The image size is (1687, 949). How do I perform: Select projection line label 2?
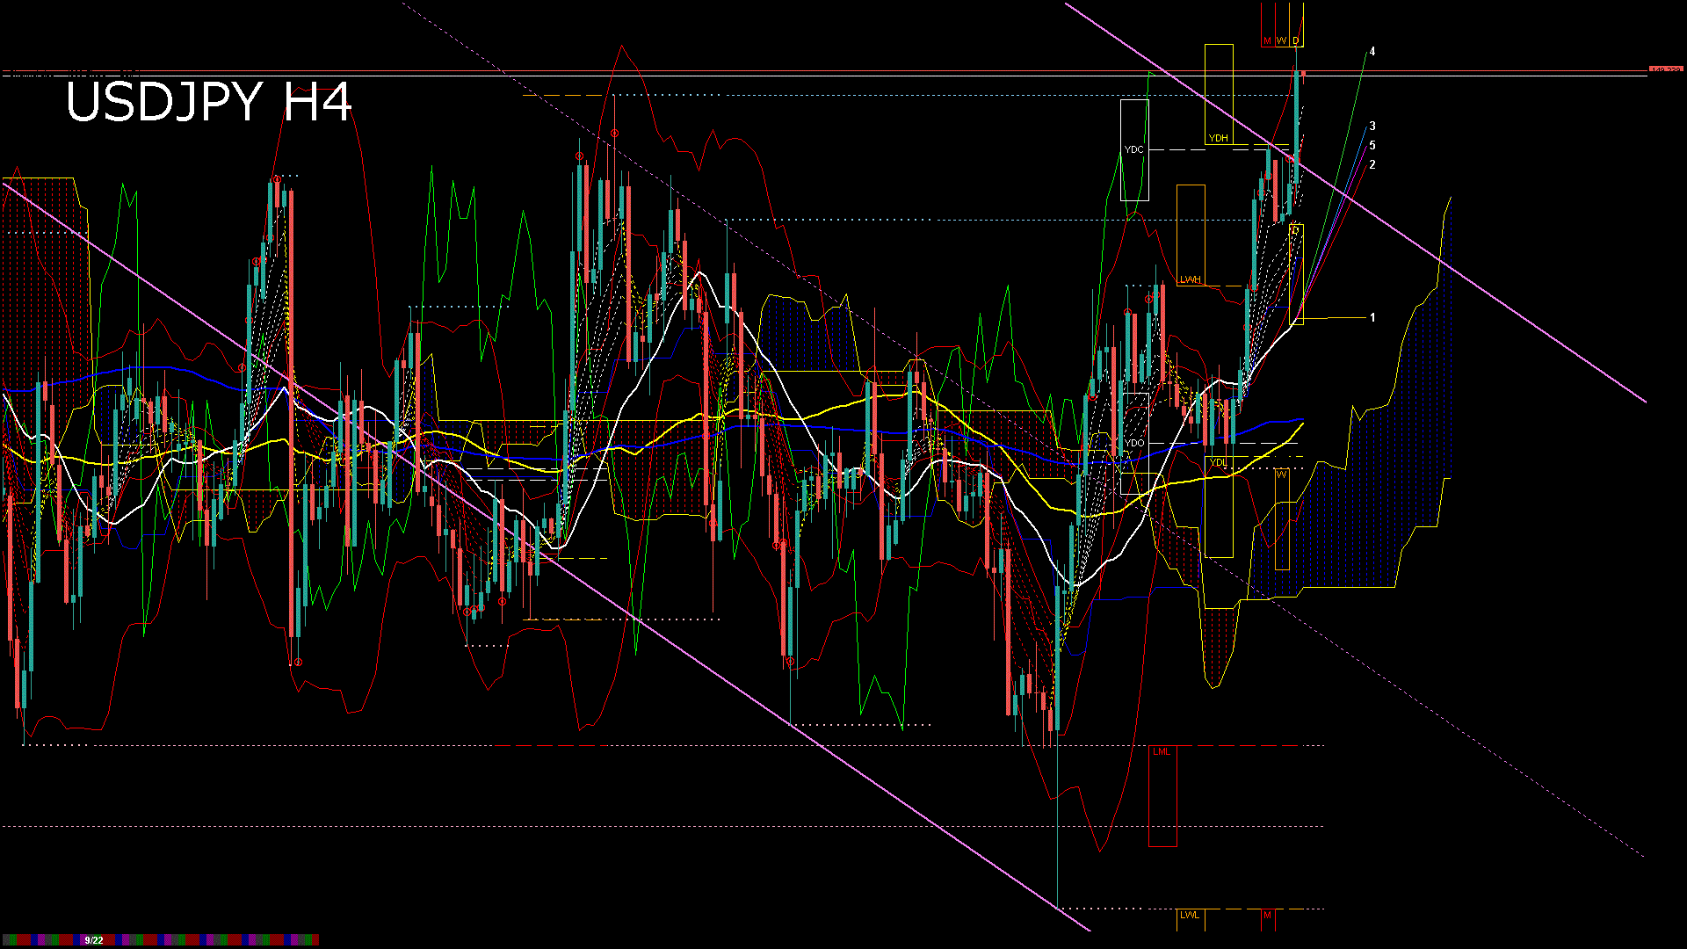click(x=1372, y=165)
